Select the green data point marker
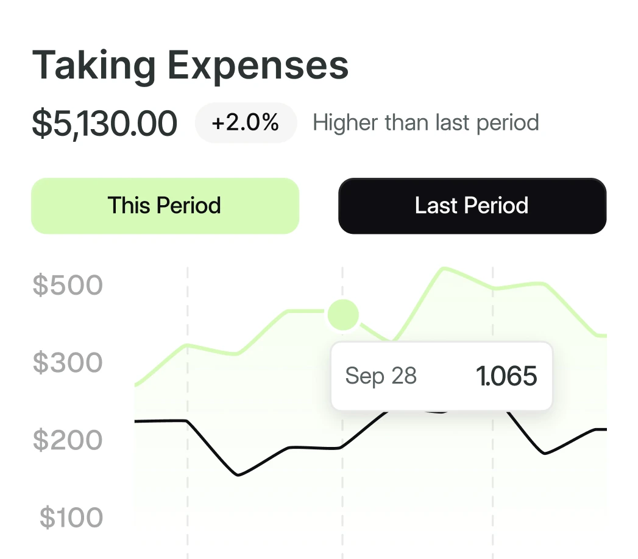638x559 pixels. click(342, 315)
